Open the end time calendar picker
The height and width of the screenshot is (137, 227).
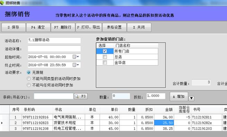tap(76, 65)
